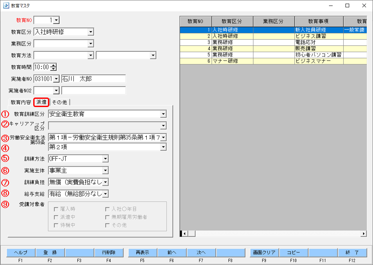Open the 実施主体 事業主 dropdown
The height and width of the screenshot is (265, 373).
point(105,170)
